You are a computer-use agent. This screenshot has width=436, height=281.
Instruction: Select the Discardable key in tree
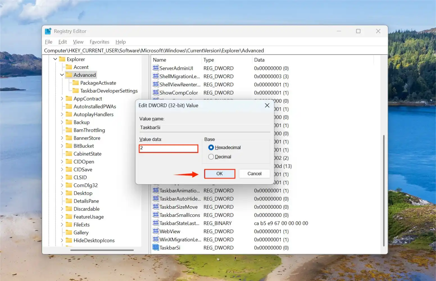[x=87, y=209]
